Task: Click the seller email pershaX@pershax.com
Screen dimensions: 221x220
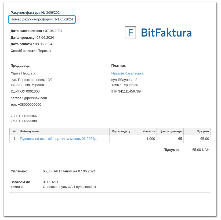Action: click(x=29, y=98)
